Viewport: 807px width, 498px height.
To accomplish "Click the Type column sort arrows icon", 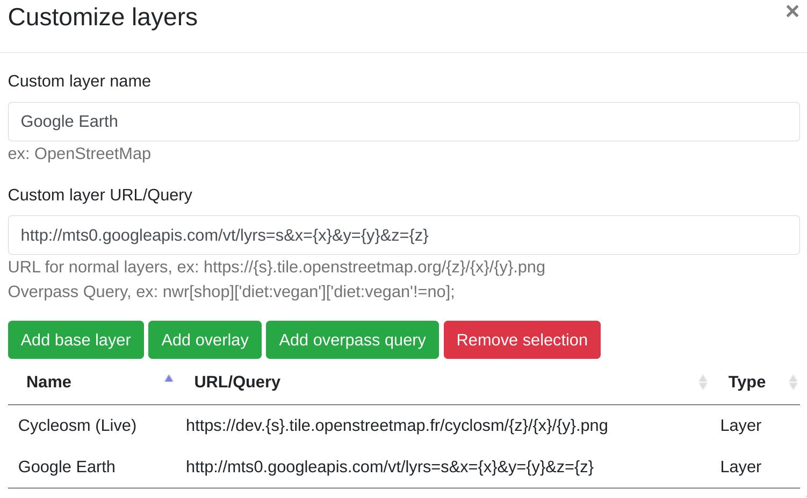I will click(x=792, y=382).
